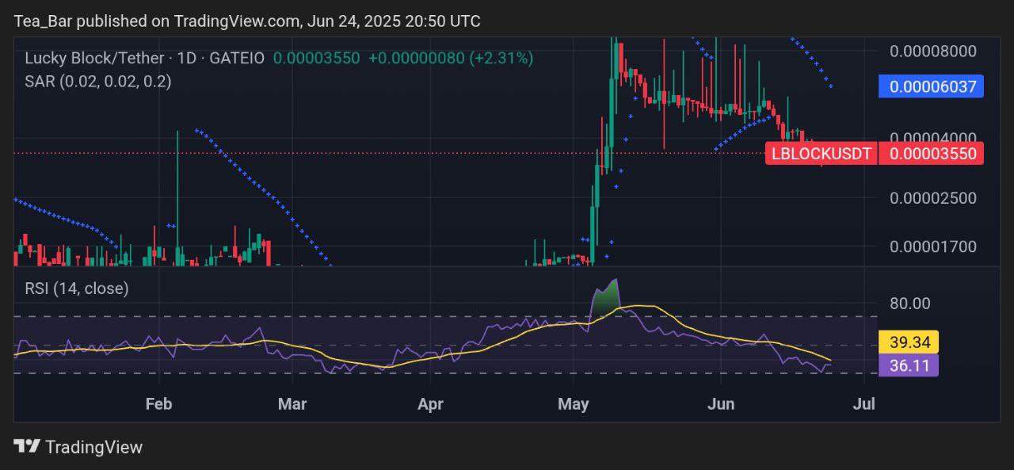1014x470 pixels.
Task: Click the 0.00008000 price axis label
Action: point(932,52)
